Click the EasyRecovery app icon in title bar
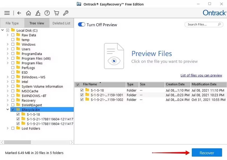This screenshot has width=227, height=160. pos(79,4)
